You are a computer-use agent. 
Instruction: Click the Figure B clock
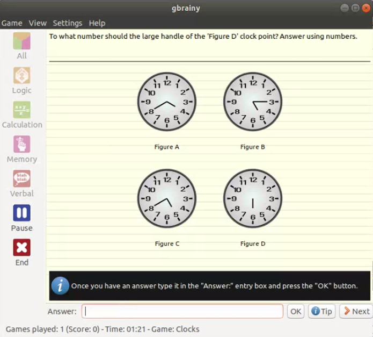[x=253, y=102]
